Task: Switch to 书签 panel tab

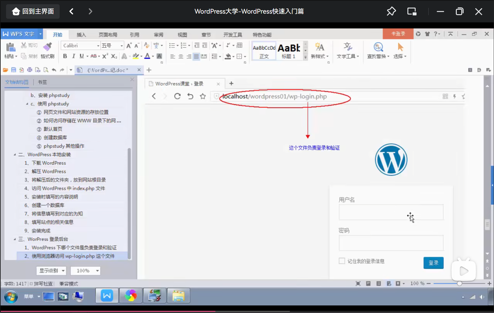Action: tap(42, 82)
